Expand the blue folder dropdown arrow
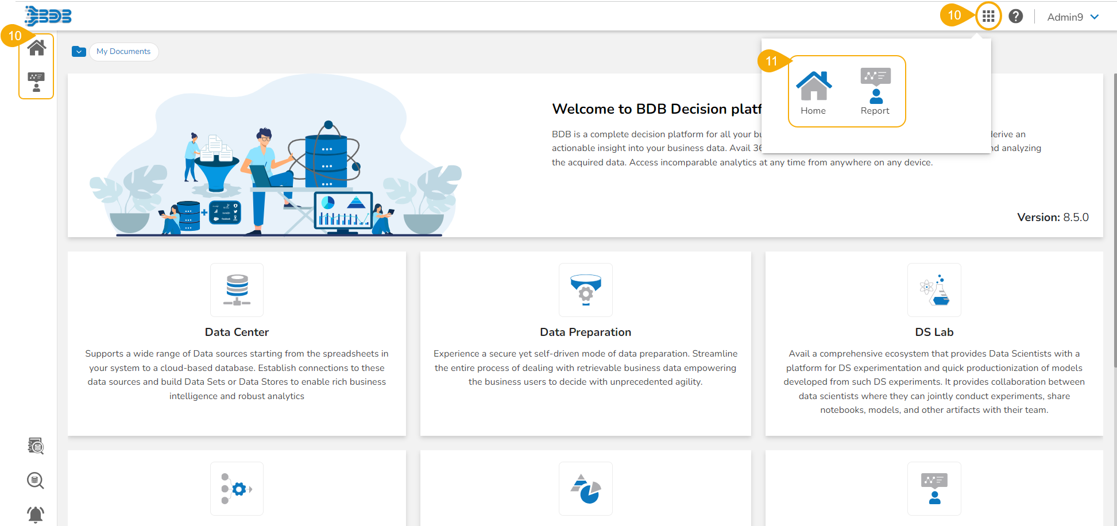 79,52
